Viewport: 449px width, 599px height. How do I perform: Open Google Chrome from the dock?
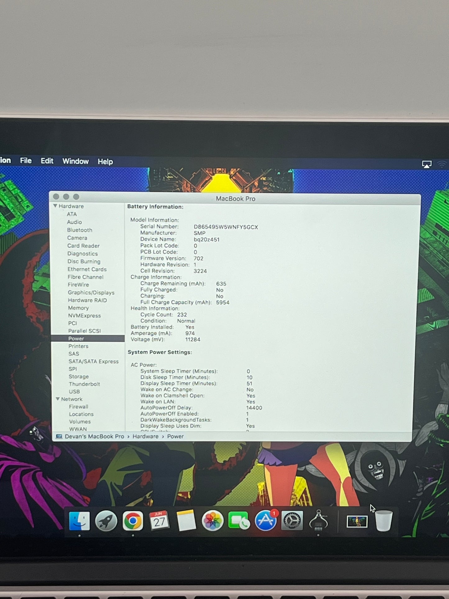click(133, 521)
